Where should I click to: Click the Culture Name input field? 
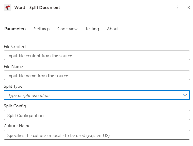click(97, 135)
